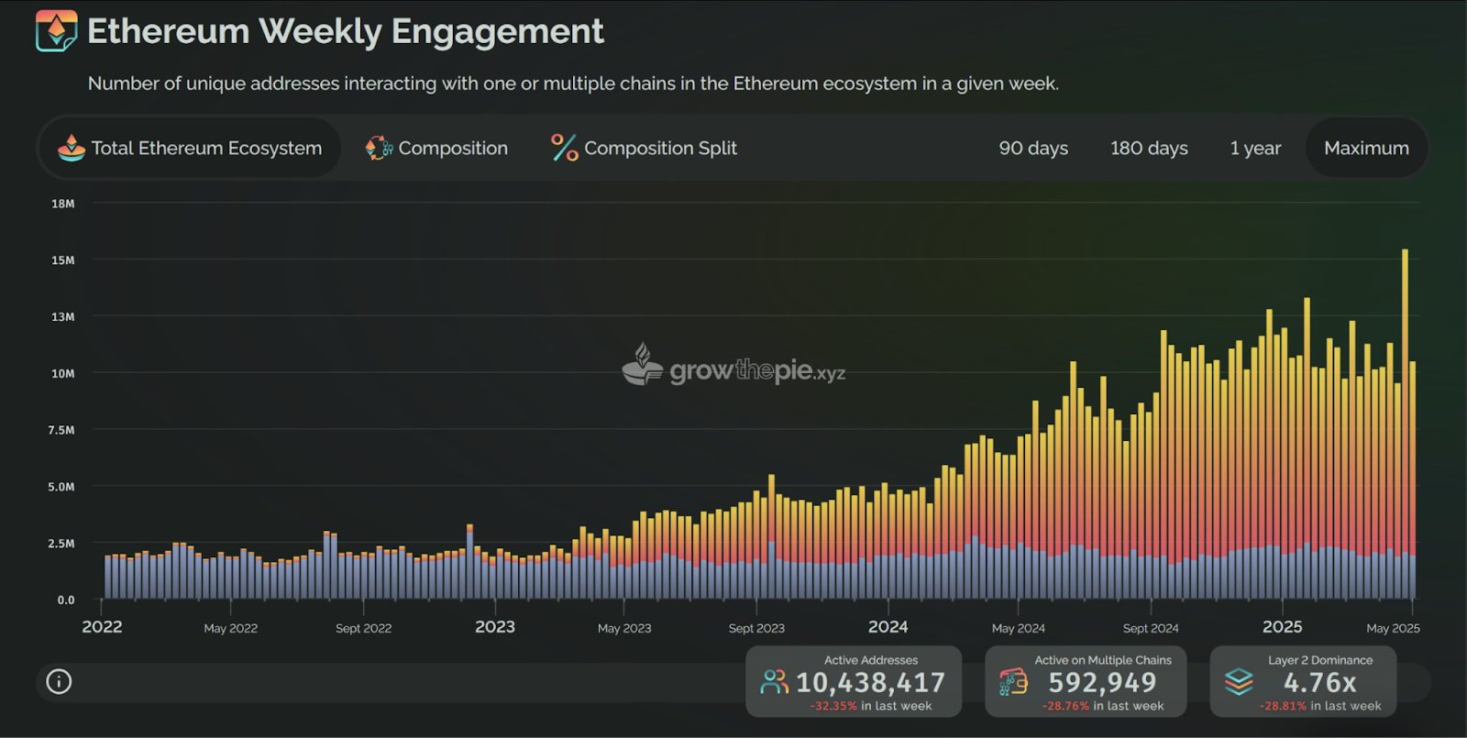Image resolution: width=1467 pixels, height=738 pixels.
Task: Click the Active Addresses people icon
Action: click(x=775, y=682)
